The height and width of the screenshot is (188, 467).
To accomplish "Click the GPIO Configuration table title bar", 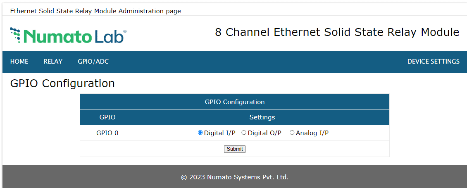I will point(234,102).
